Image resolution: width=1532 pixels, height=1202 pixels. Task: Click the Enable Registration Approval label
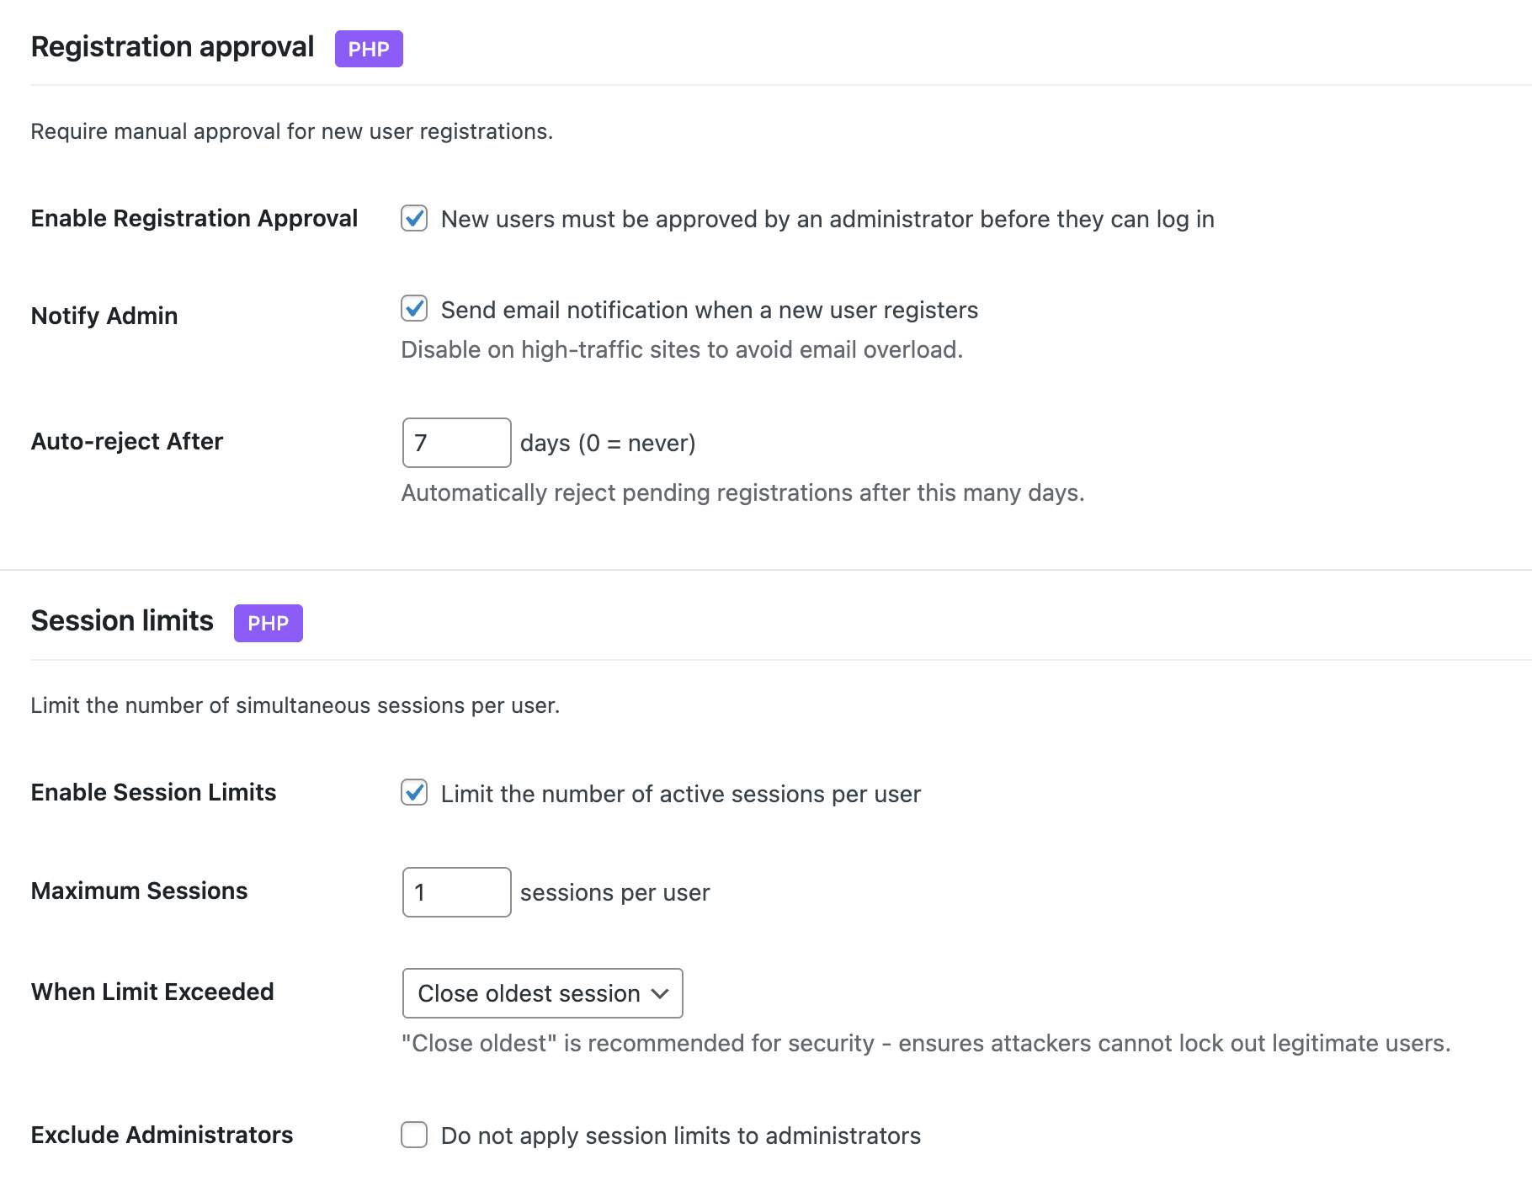pos(194,219)
